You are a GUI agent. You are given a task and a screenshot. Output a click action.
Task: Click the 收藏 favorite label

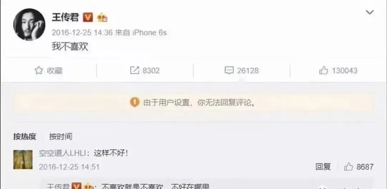pyautogui.click(x=54, y=71)
